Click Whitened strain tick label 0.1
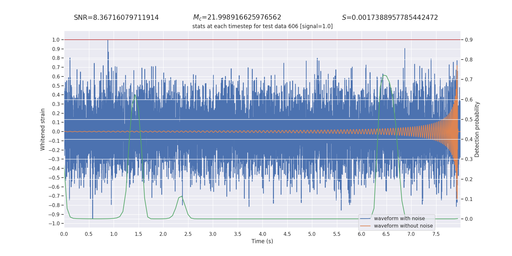Image resolution: width=512 pixels, height=256 pixels. click(x=56, y=122)
